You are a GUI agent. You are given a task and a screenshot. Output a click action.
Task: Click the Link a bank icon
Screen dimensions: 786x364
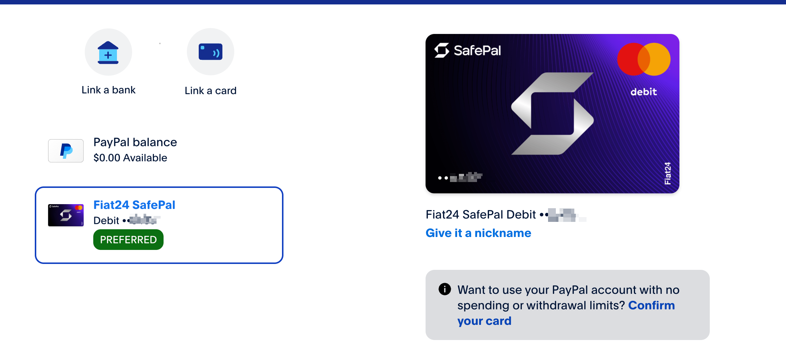[x=108, y=52]
